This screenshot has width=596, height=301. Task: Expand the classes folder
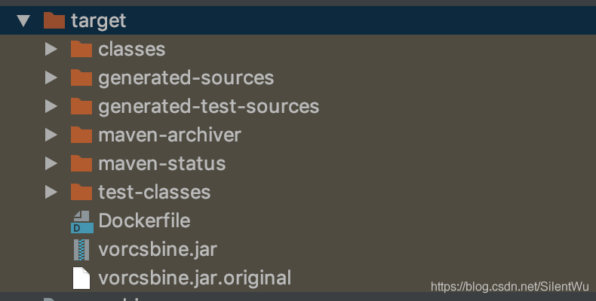pyautogui.click(x=51, y=50)
